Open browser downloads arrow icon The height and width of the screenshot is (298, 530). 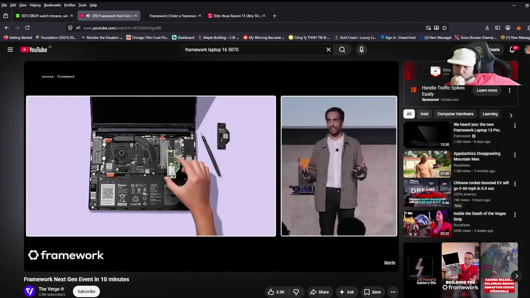pos(487,28)
